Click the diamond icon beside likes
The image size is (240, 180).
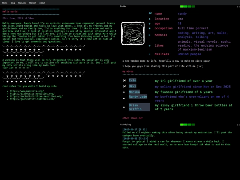150,46
